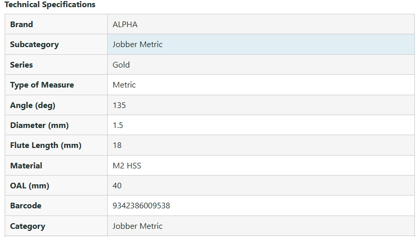Click the Series label cell

click(x=22, y=65)
